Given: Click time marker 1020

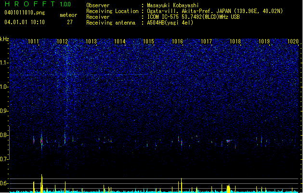Looking at the screenshot, I should (293, 41).
